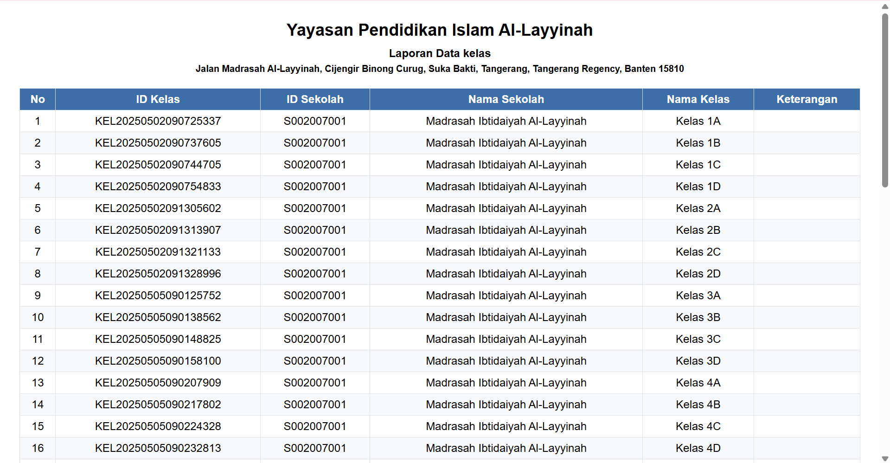Click the Laporan Data kelas subtitle
The image size is (890, 463).
click(440, 53)
